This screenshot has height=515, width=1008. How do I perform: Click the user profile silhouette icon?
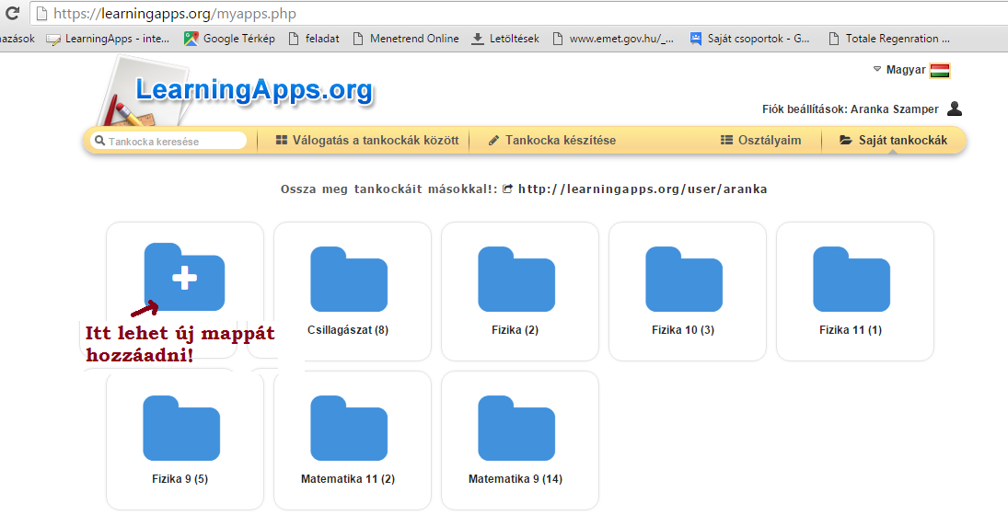955,109
